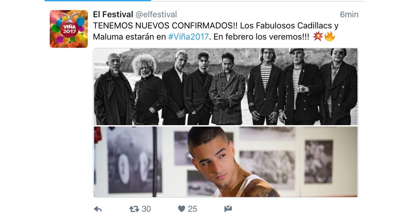This screenshot has width=401, height=217.
Task: Switch to the gray inactive tab at top
Action: coord(257,1)
